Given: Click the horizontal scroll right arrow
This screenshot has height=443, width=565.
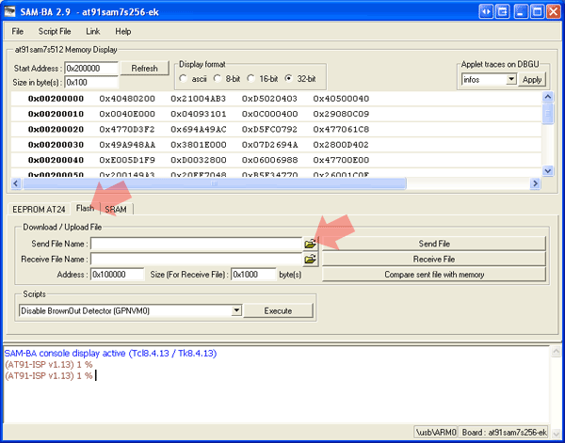Looking at the screenshot, I should 535,183.
